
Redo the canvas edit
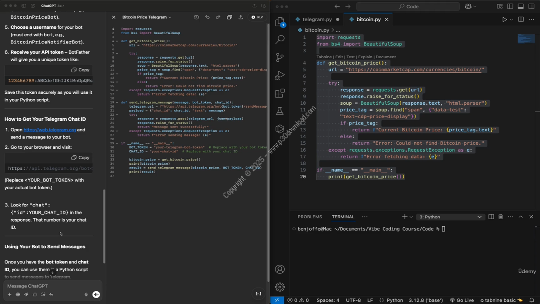point(218,17)
